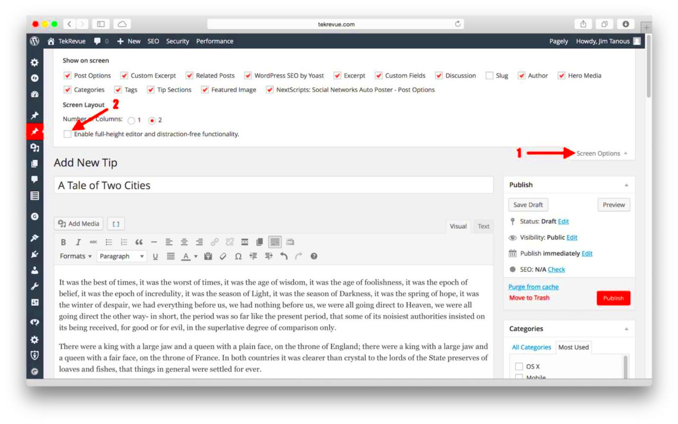Viewport: 678px width, 424px height.
Task: Switch to Text editor tab
Action: pyautogui.click(x=483, y=226)
